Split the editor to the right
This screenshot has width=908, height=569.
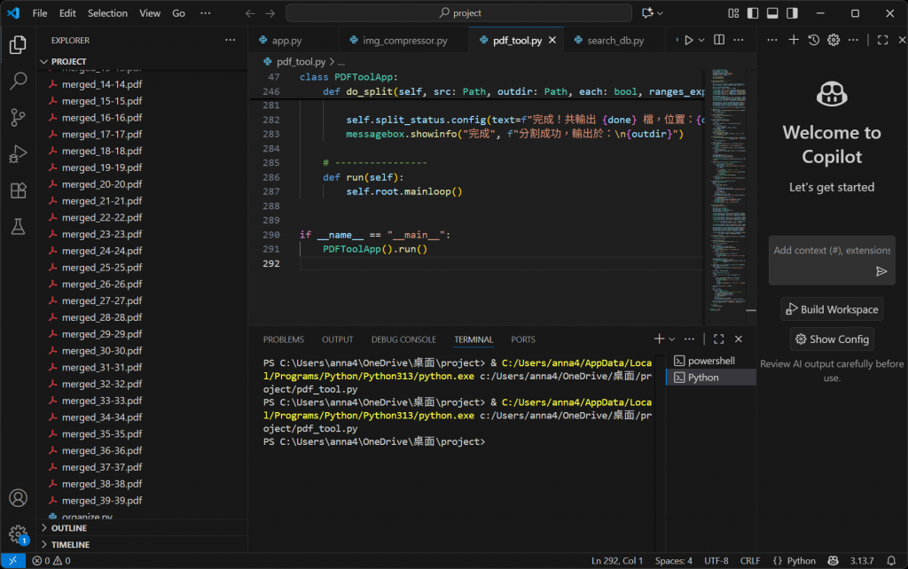pos(719,40)
